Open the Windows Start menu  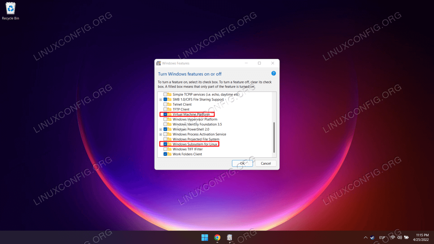tap(205, 237)
